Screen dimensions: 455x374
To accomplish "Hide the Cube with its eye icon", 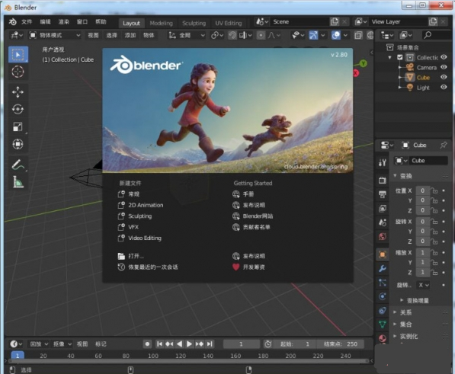I will pos(444,77).
